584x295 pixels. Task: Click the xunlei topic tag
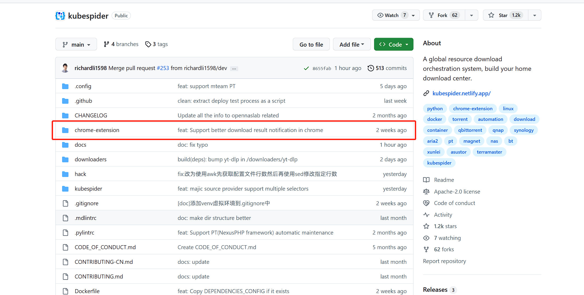[x=434, y=152]
